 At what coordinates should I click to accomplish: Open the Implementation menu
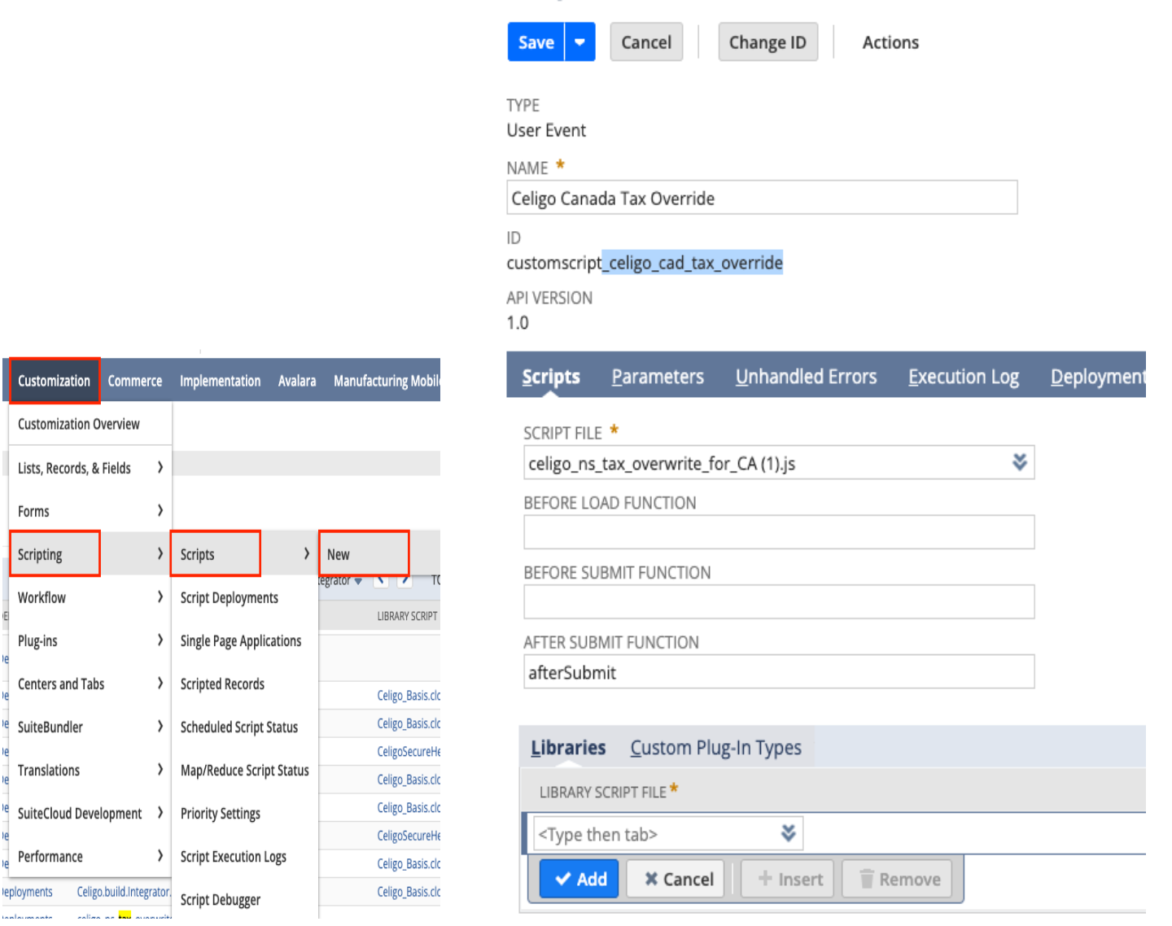click(x=220, y=381)
